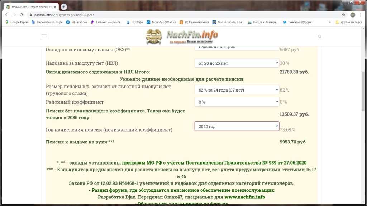Reload the page
The width and height of the screenshot is (367, 206).
(x=22, y=15)
